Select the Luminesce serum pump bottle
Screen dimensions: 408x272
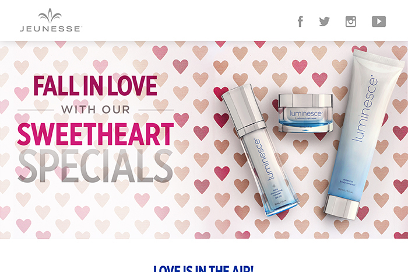[260, 150]
